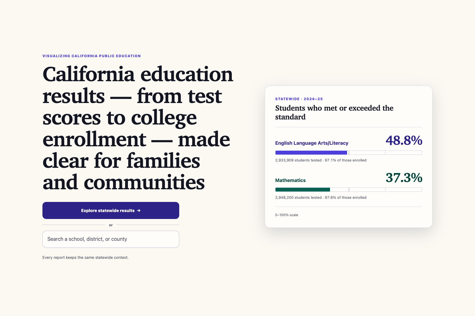This screenshot has height=316, width=475.
Task: Select the Mathematics subject label
Action: point(290,180)
